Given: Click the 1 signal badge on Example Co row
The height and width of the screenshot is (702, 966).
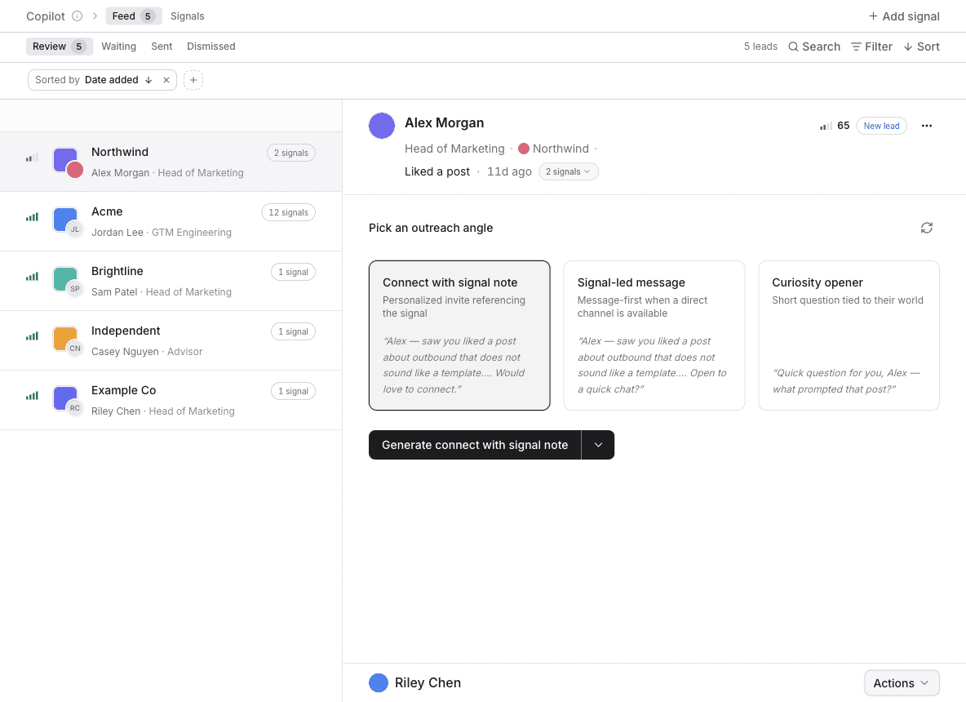Looking at the screenshot, I should (x=293, y=391).
